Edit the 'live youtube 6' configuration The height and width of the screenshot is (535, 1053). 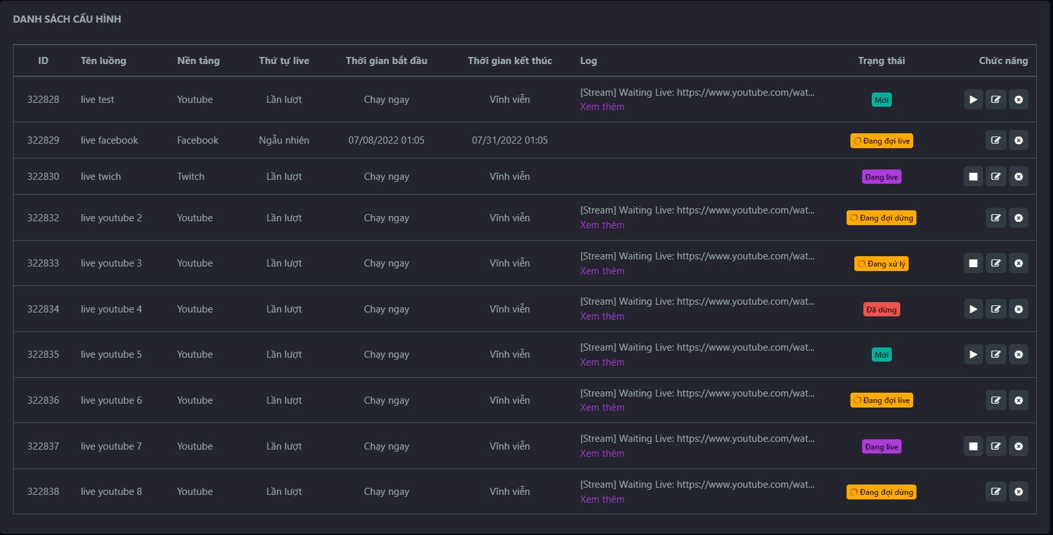tap(995, 400)
